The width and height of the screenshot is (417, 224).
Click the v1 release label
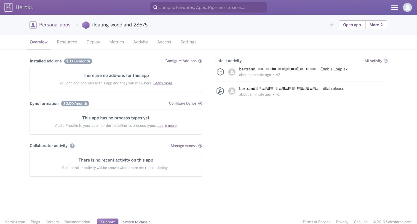pos(278,94)
